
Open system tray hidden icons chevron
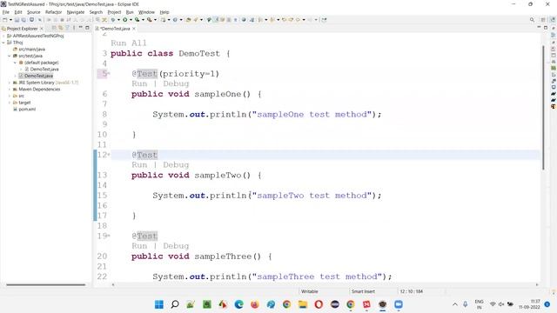click(x=454, y=304)
